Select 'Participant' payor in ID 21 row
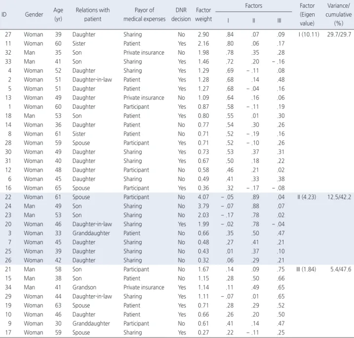 click(136, 269)
